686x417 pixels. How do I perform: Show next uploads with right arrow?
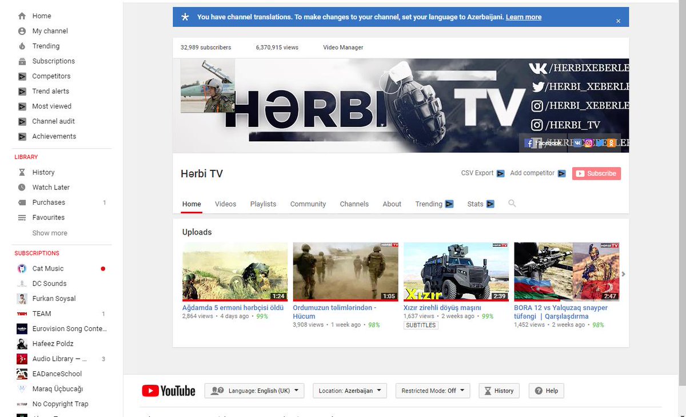click(x=623, y=274)
